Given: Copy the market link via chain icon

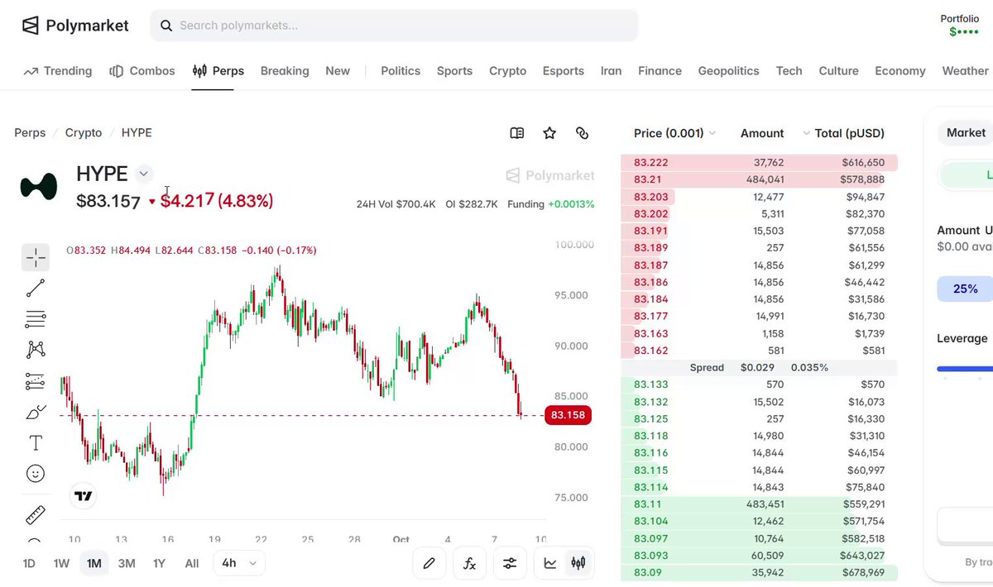Looking at the screenshot, I should tap(582, 133).
